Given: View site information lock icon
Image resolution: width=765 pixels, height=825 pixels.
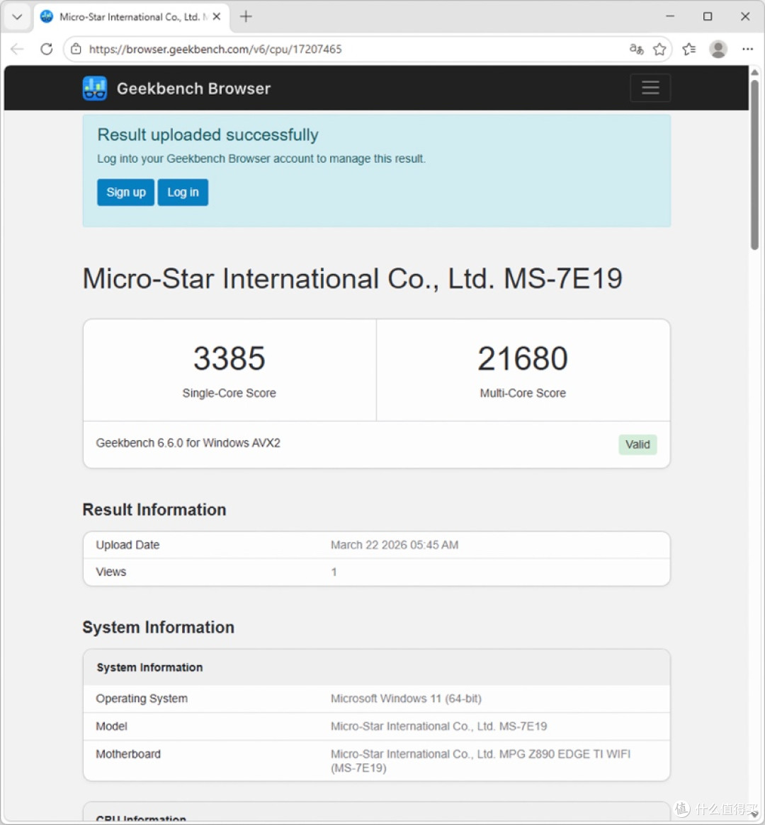Looking at the screenshot, I should [76, 49].
